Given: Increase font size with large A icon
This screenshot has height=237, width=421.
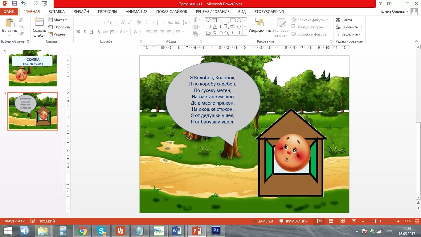Looking at the screenshot, I should point(123,23).
